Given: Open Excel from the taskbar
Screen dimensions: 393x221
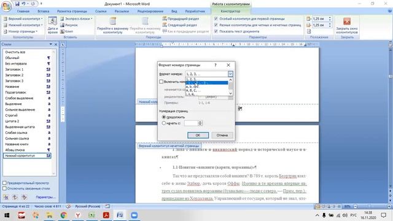Looking at the screenshot, I should click(91, 215).
